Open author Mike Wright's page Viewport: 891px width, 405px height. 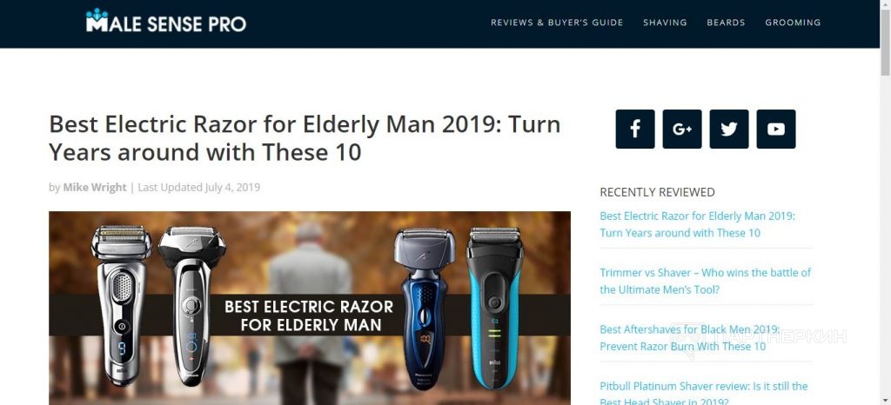coord(94,187)
